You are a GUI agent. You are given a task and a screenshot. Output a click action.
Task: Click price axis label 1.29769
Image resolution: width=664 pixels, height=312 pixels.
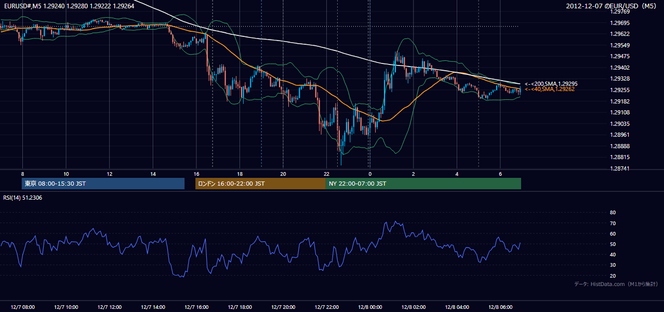point(620,11)
